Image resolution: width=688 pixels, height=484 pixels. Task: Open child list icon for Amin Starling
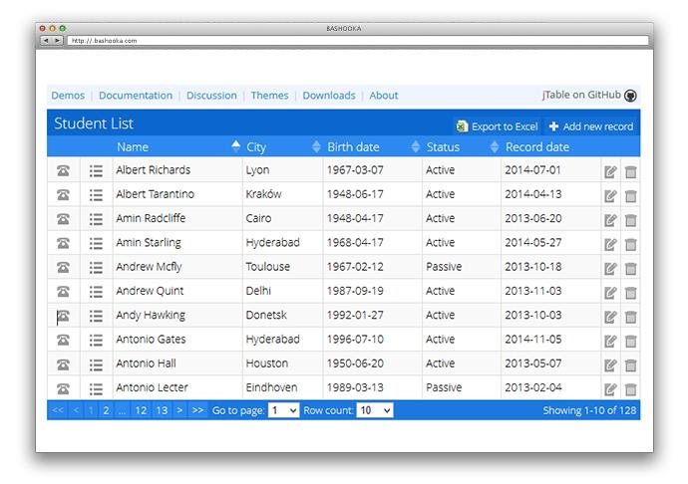coord(96,243)
